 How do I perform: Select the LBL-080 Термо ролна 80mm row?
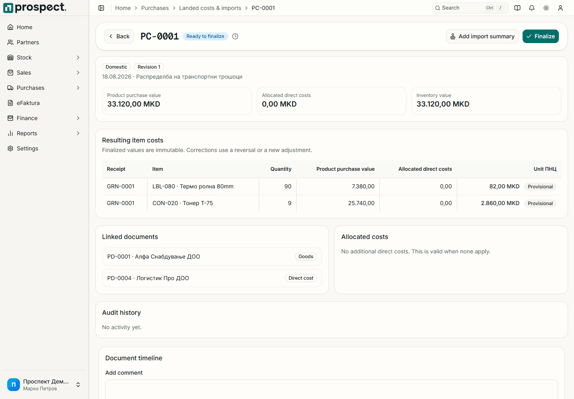tap(332, 186)
